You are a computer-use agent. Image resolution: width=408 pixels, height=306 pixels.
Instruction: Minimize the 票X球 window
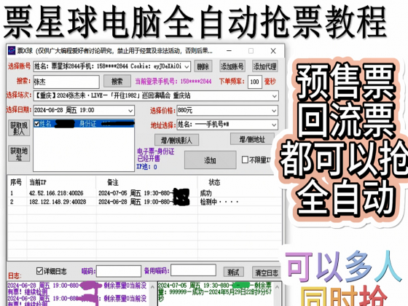(x=229, y=50)
